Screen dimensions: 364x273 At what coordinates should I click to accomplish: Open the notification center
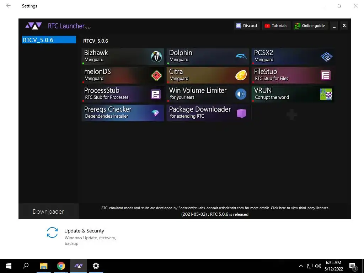(x=353, y=266)
